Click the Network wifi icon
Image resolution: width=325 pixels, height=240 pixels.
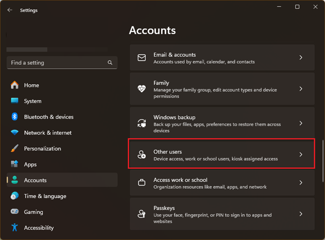point(14,132)
